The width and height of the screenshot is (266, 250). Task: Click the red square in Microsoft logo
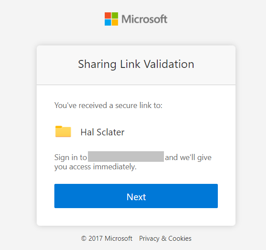click(x=108, y=15)
